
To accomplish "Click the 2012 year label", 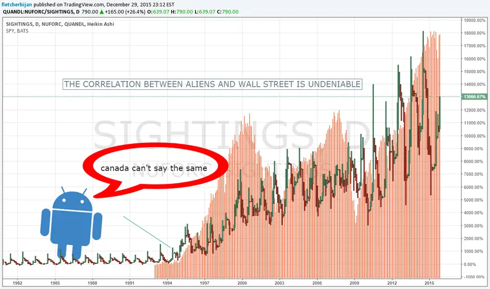I will pyautogui.click(x=392, y=283).
